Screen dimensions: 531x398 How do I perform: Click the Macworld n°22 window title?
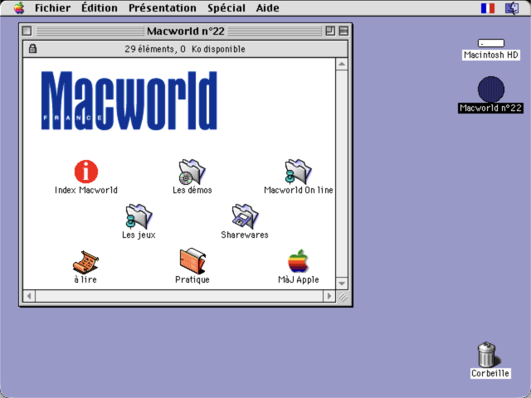[186, 32]
